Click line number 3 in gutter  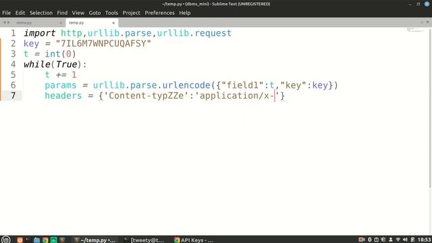[x=13, y=54]
